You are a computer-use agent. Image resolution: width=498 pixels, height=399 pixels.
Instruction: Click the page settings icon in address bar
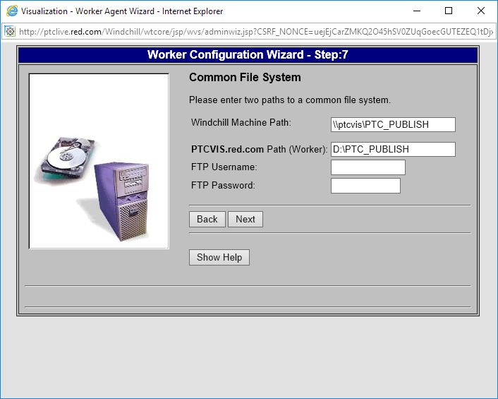(x=10, y=31)
